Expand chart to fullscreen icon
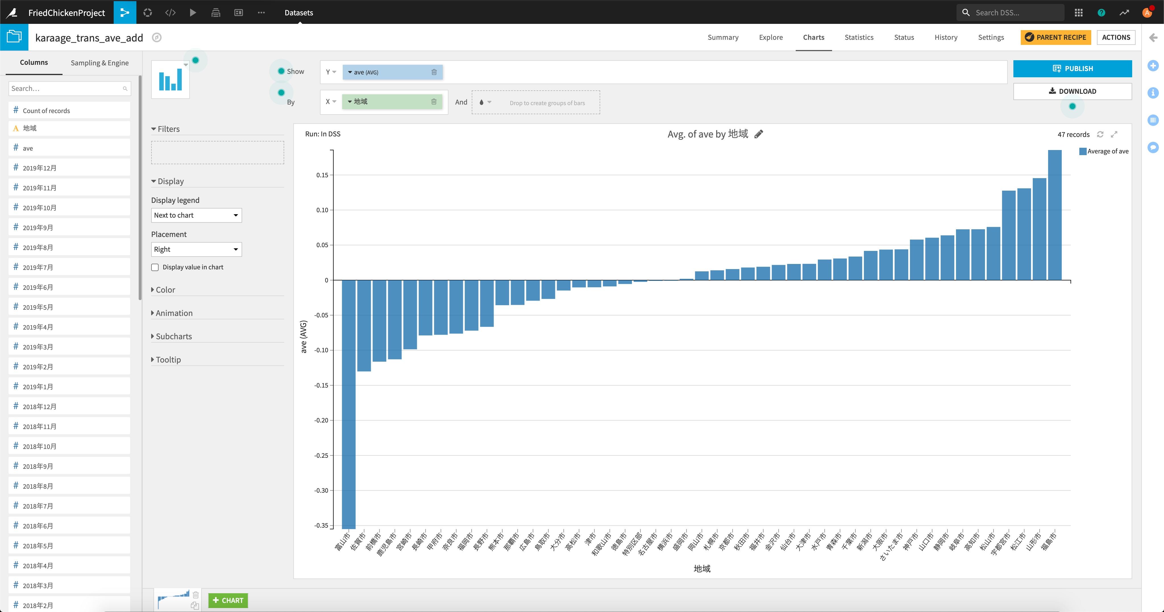Image resolution: width=1164 pixels, height=612 pixels. coord(1114,134)
